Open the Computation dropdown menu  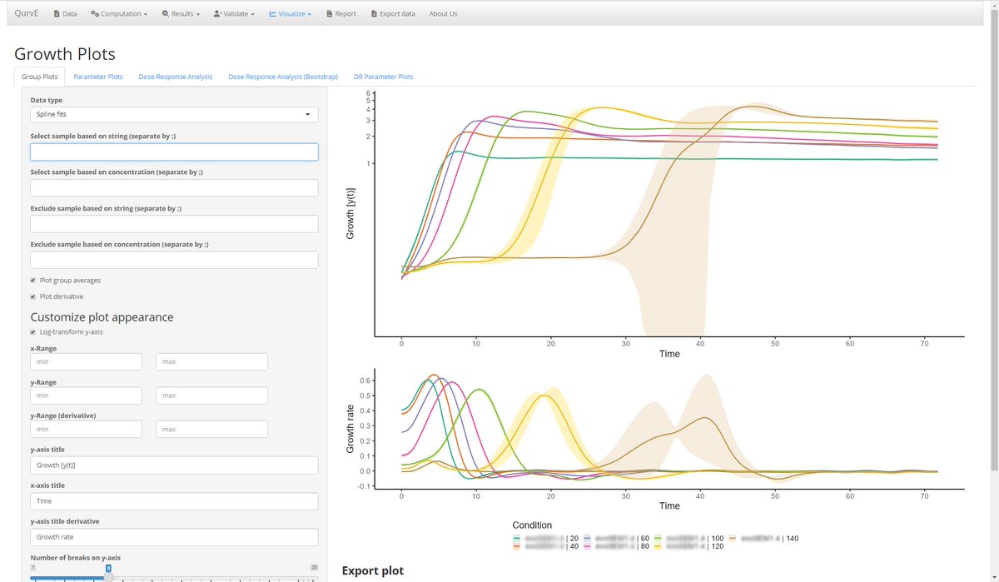tap(119, 14)
